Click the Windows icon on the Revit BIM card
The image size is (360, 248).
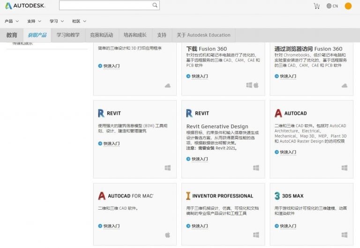168,168
